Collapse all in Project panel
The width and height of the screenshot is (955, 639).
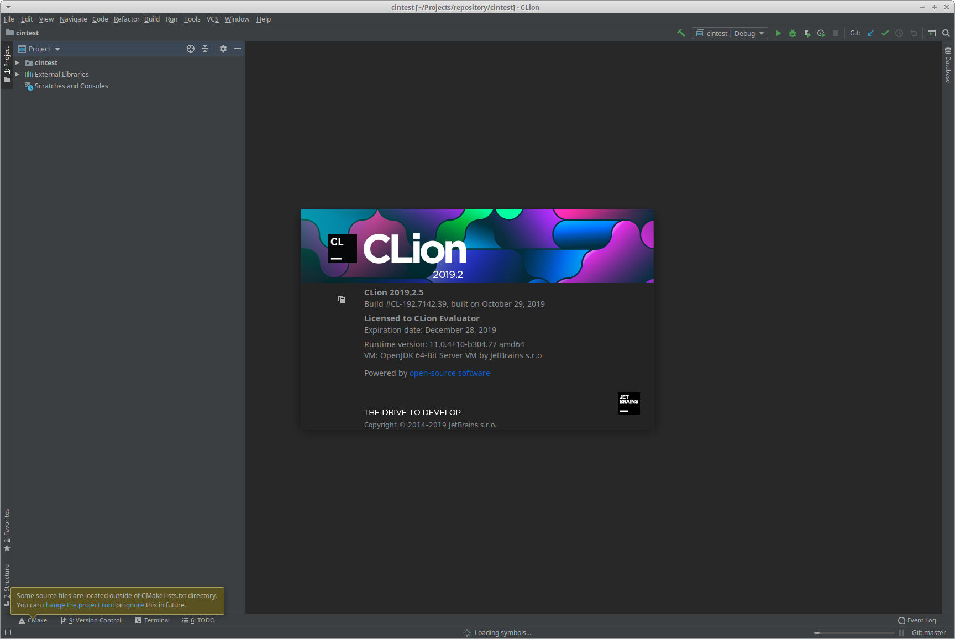tap(205, 49)
